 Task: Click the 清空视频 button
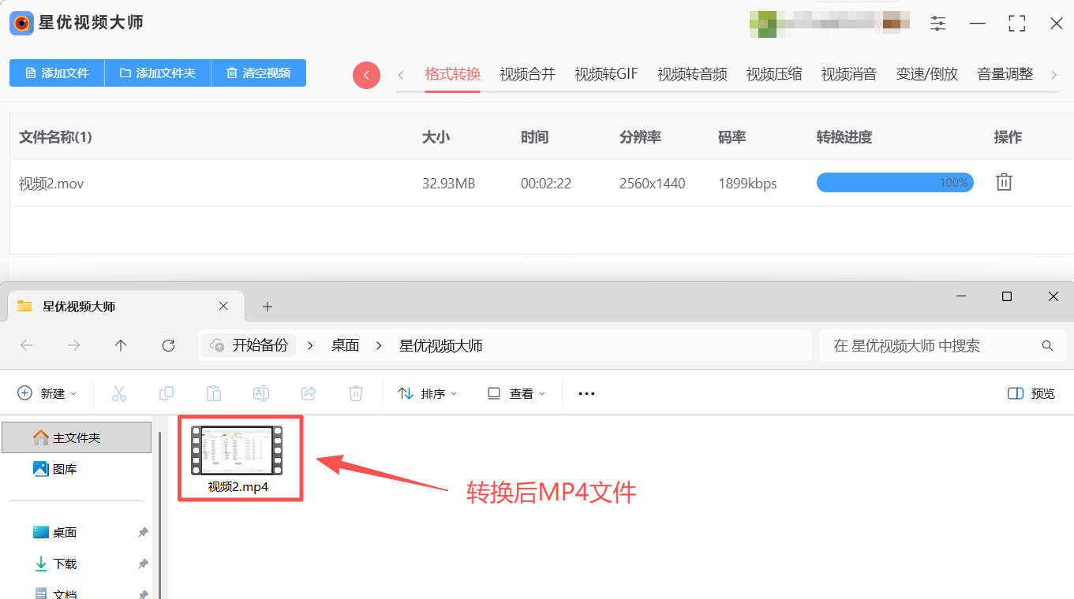(x=259, y=73)
